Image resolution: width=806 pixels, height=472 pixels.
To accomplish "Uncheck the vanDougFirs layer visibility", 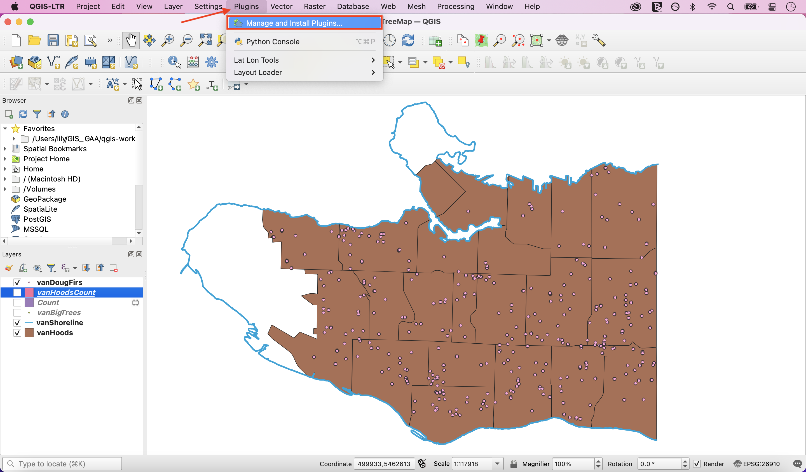I will point(17,282).
